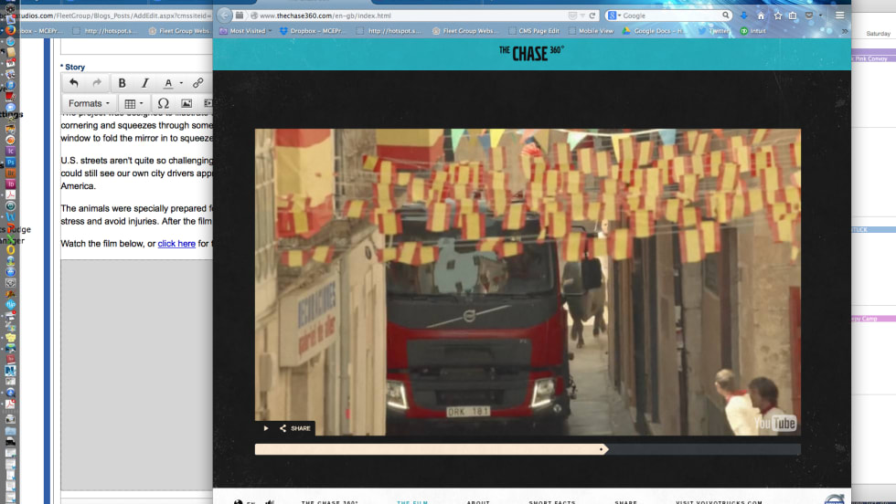Open the Most Visited bookmarks folder
896x504 pixels.
(245, 31)
